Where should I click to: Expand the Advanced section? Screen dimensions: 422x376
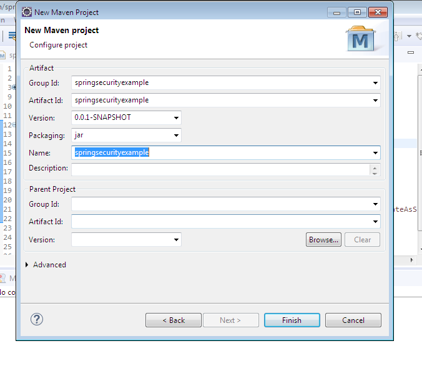(x=27, y=265)
